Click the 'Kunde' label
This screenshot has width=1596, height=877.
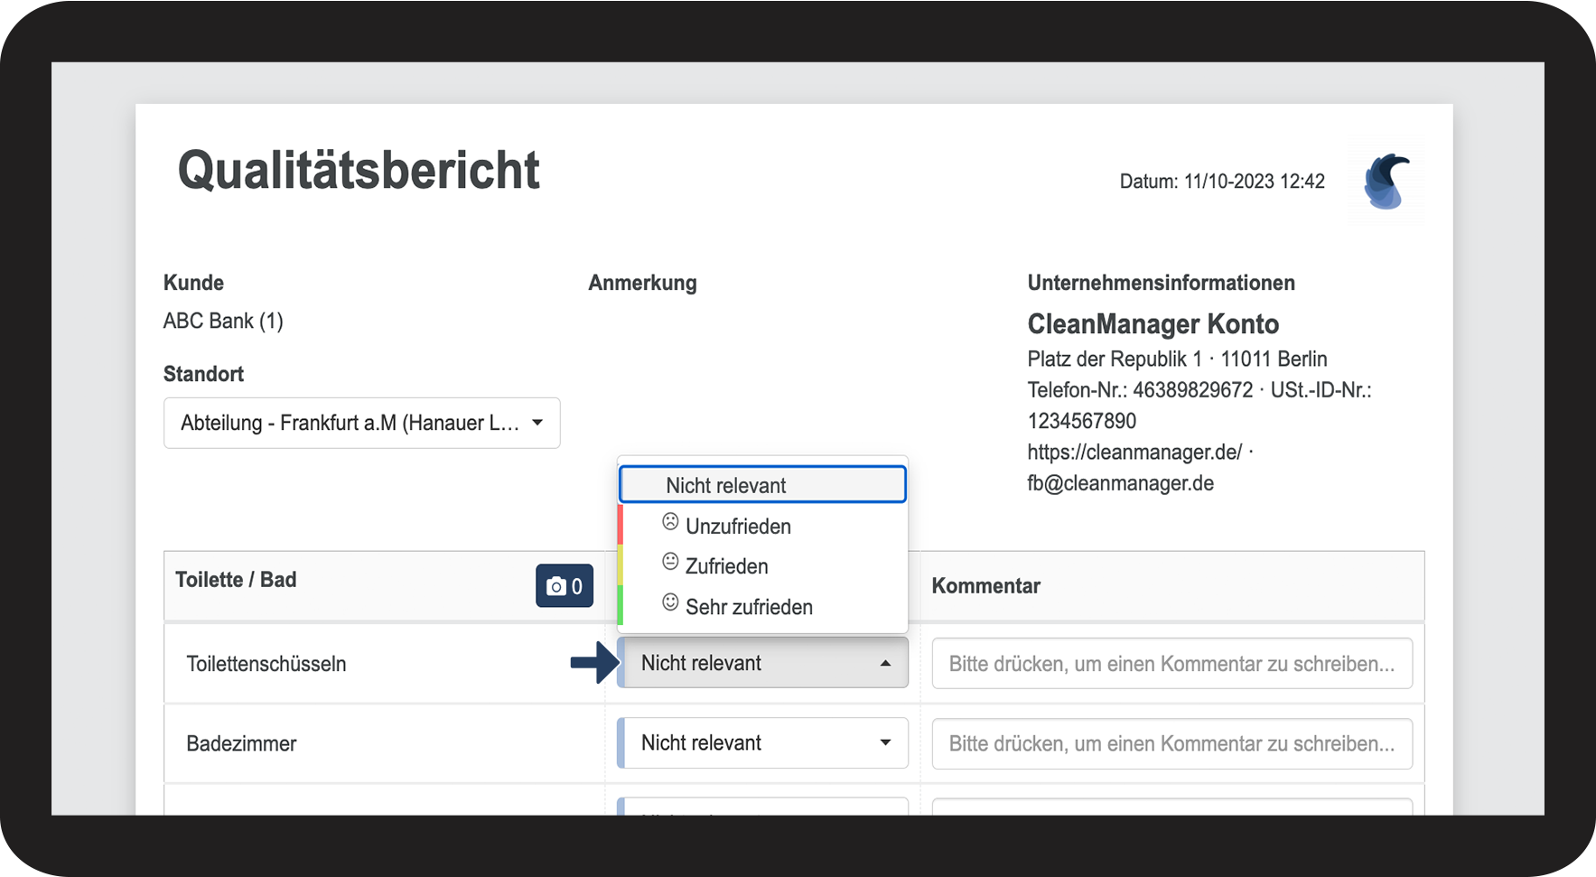point(193,283)
